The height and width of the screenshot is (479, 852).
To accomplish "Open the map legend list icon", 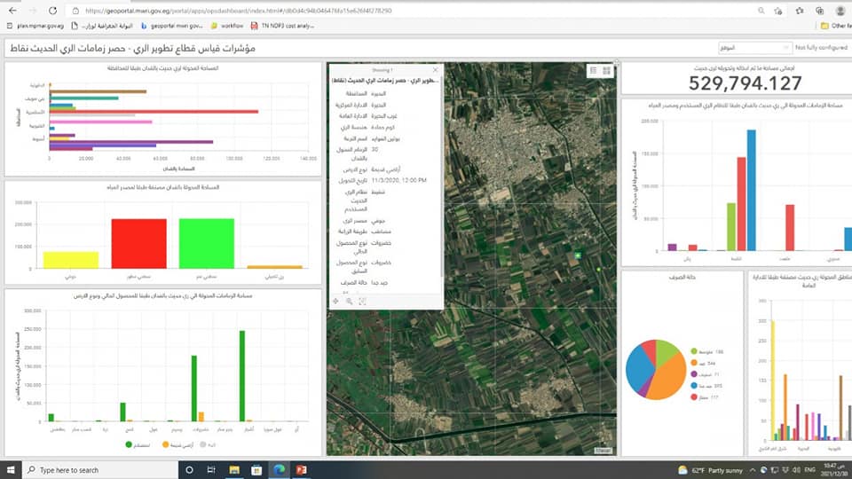I will click(593, 70).
